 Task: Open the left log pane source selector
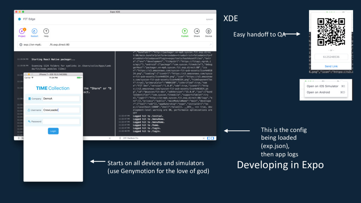tap(19, 138)
